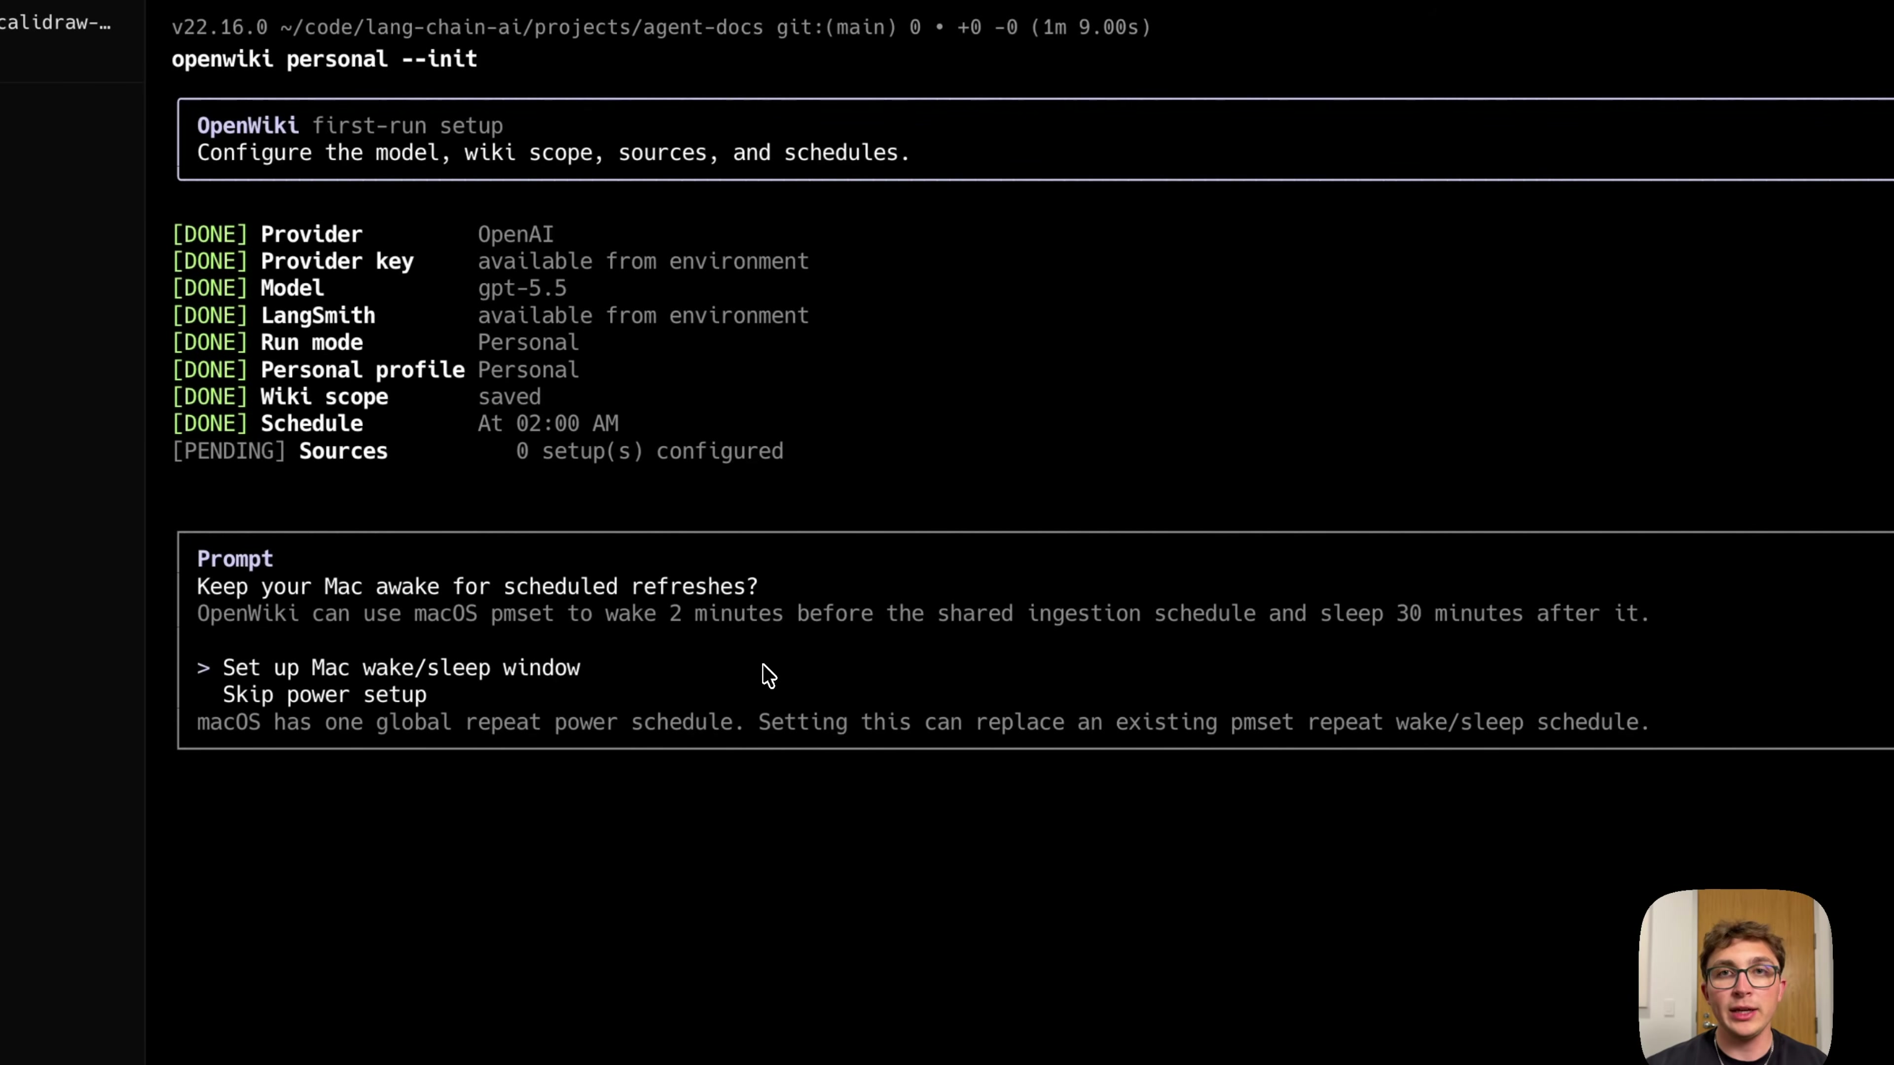Click the Run mode value Personal
Viewport: 1894px width, 1065px height.
coord(528,343)
